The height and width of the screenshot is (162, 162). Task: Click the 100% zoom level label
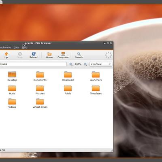[78, 64]
